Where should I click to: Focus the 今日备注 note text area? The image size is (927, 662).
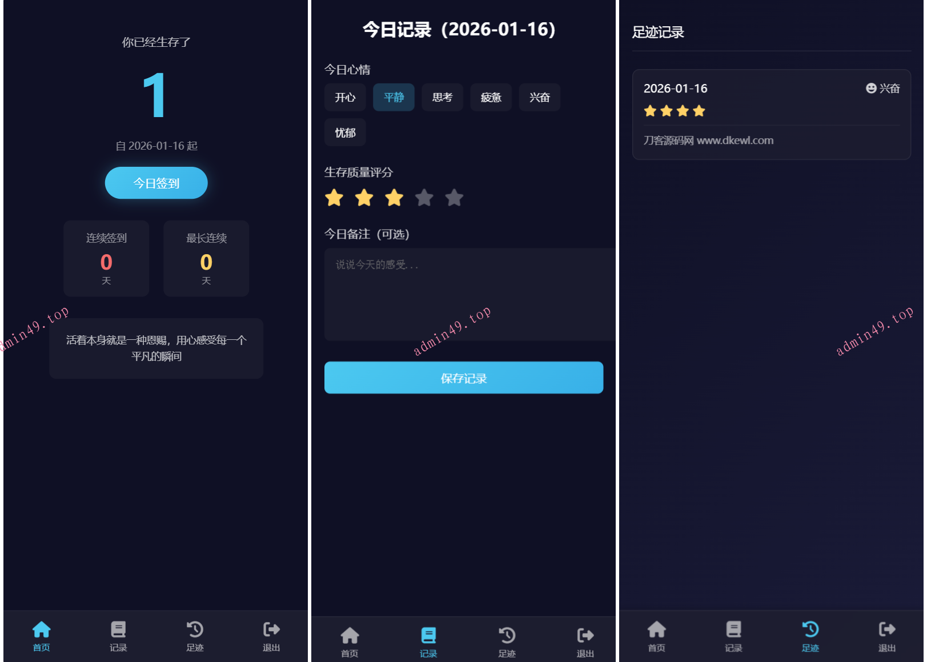tap(469, 295)
